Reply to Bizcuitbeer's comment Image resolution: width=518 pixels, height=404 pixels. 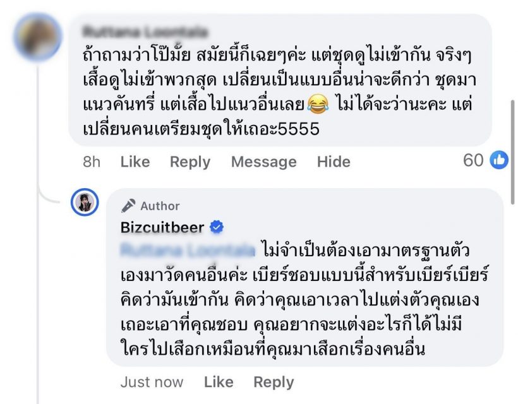coord(273,382)
